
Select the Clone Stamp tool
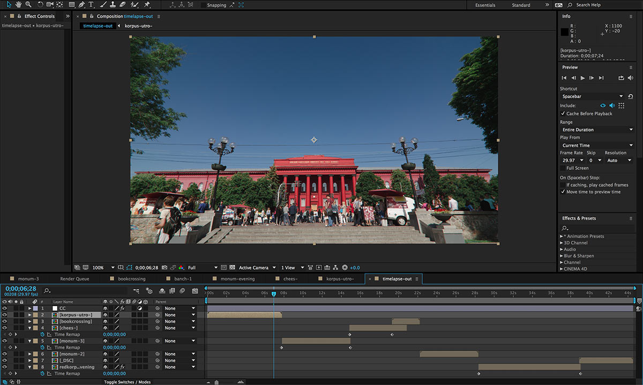click(x=111, y=5)
